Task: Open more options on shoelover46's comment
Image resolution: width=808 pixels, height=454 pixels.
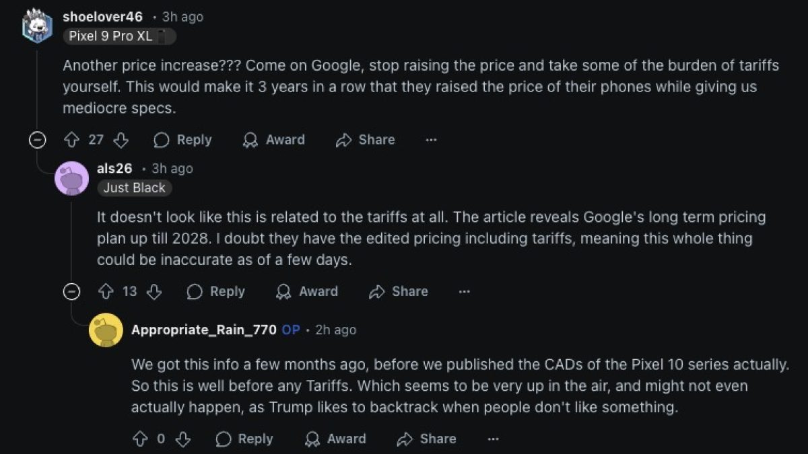Action: point(432,140)
